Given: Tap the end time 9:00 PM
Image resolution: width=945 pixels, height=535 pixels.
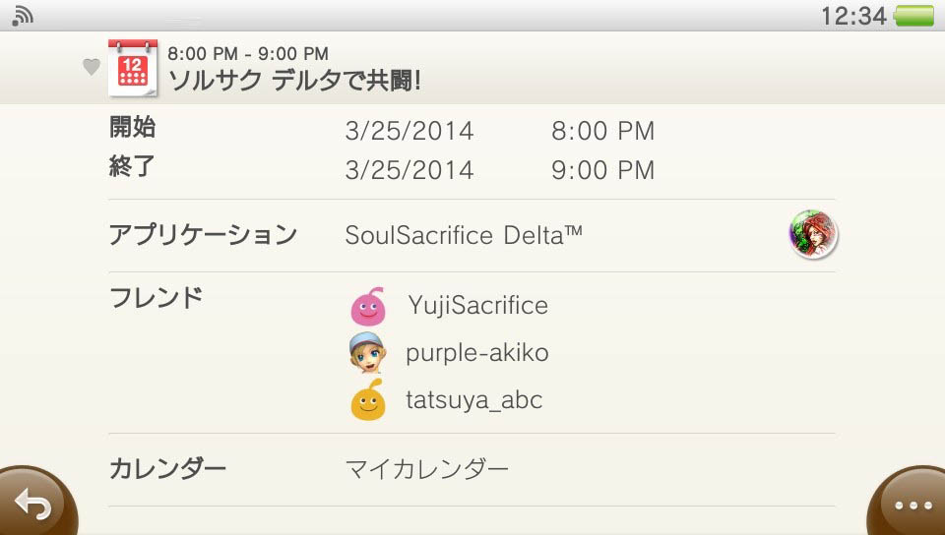Looking at the screenshot, I should point(602,169).
